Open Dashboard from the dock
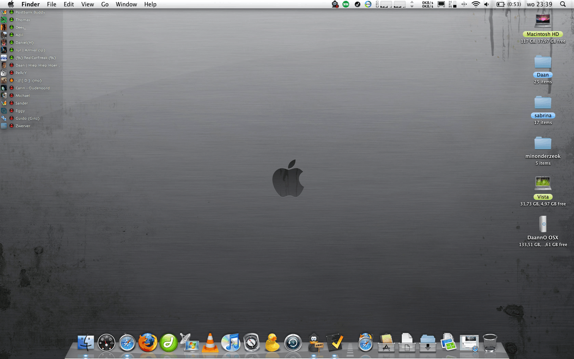 coord(106,343)
